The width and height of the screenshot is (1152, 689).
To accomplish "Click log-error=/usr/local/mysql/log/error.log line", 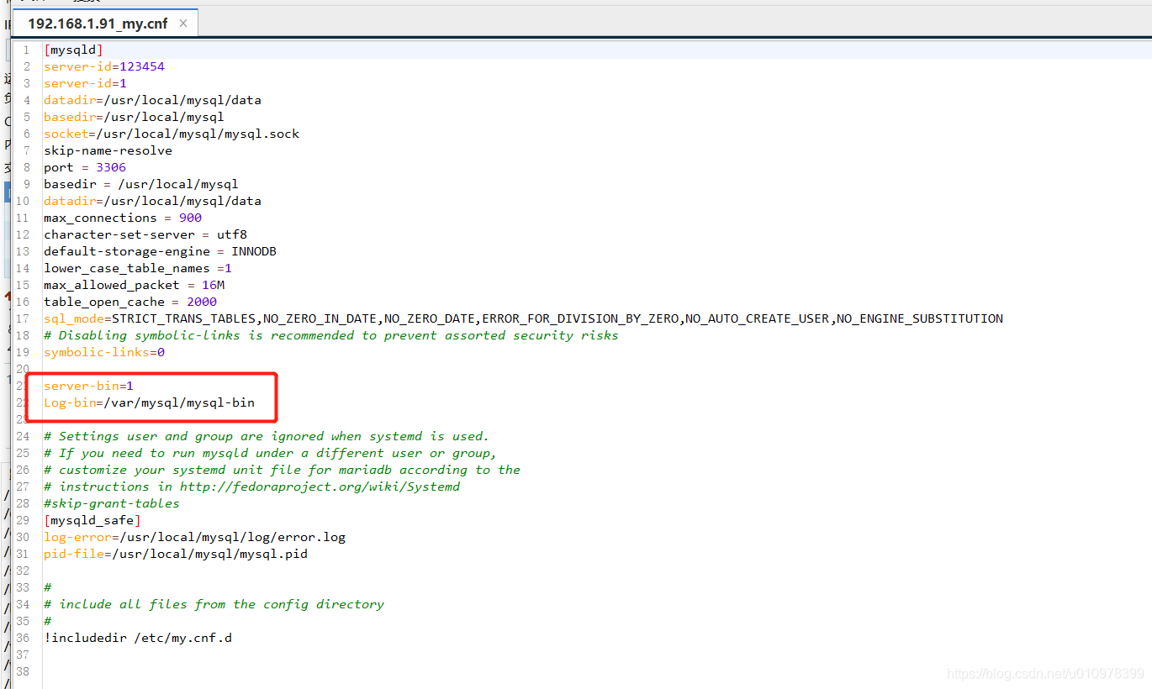I will [x=195, y=537].
